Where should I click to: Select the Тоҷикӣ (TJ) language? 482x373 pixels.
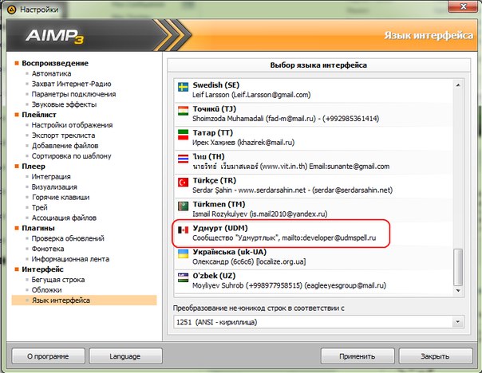(x=313, y=114)
